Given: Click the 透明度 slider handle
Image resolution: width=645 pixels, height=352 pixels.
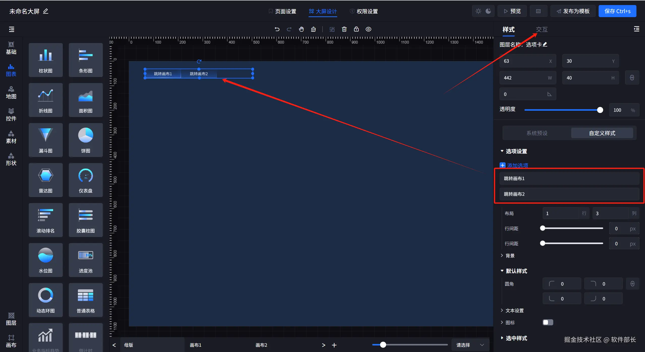Looking at the screenshot, I should coord(600,110).
